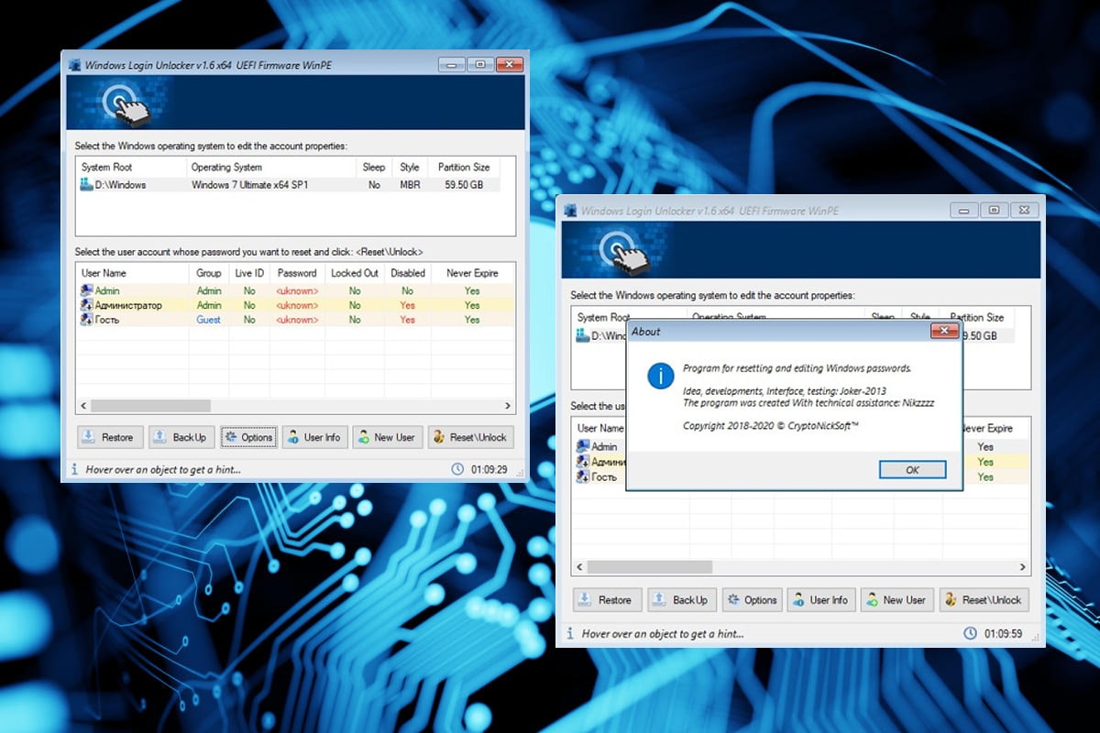This screenshot has height=733, width=1100.
Task: Click clock icon in left status bar
Action: [457, 469]
